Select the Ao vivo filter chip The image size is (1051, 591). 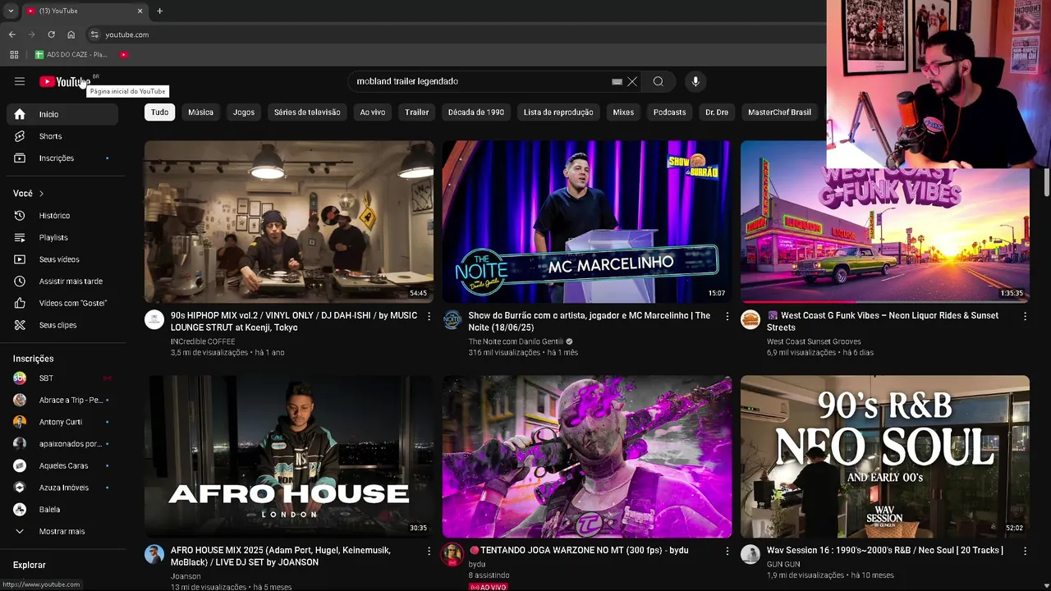pyautogui.click(x=373, y=112)
